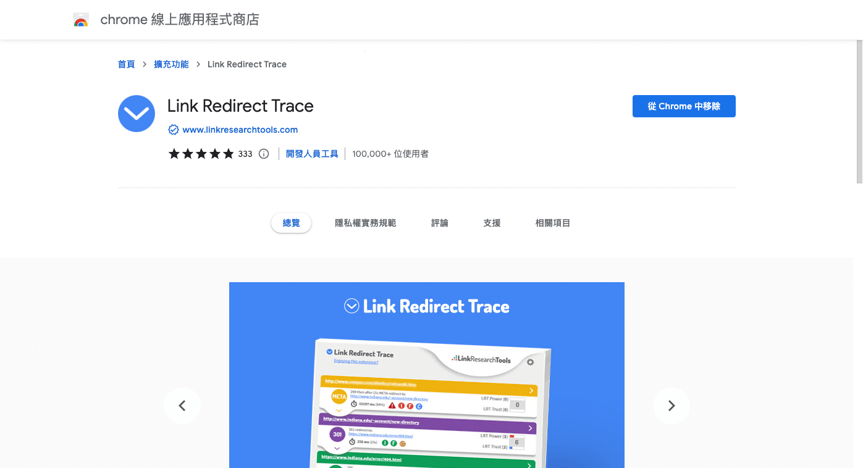
Task: Go to the 相關項目 tab
Action: coord(552,223)
